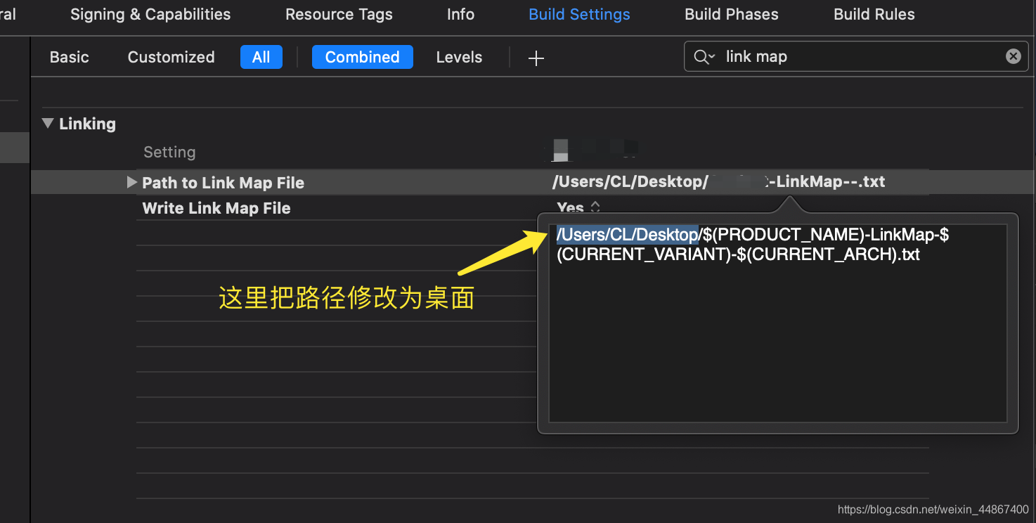Focus the link map search field
The height and width of the screenshot is (523, 1036).
(x=856, y=56)
